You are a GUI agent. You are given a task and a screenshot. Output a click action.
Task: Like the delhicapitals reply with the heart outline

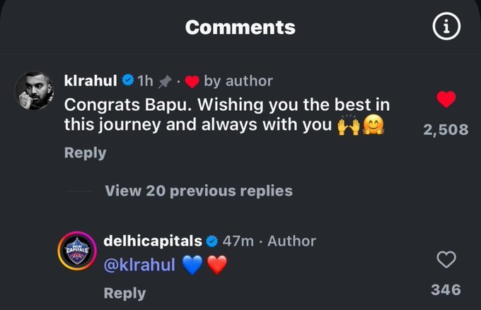click(446, 259)
